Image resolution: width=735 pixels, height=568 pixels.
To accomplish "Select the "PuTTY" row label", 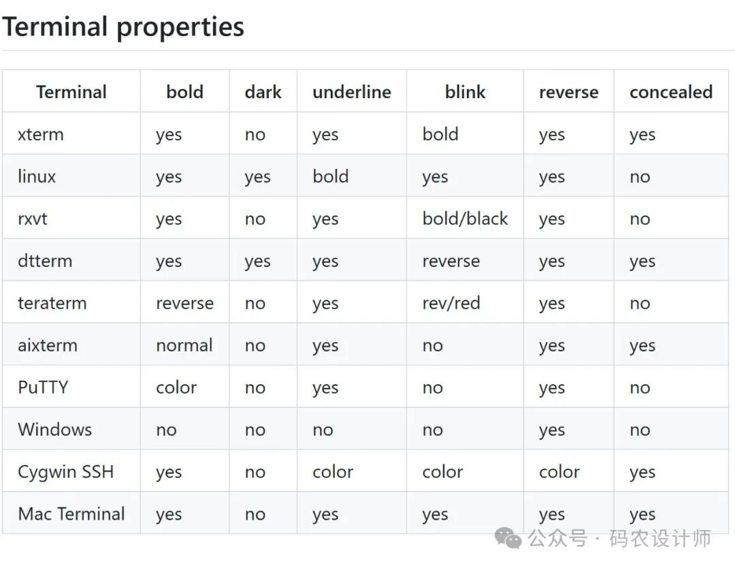I will point(43,388).
